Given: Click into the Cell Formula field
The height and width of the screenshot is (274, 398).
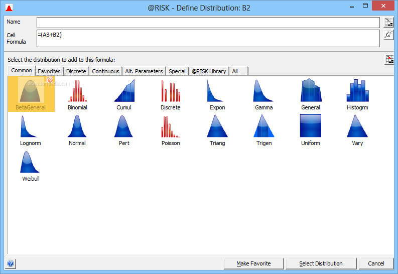Looking at the screenshot, I should [x=208, y=38].
